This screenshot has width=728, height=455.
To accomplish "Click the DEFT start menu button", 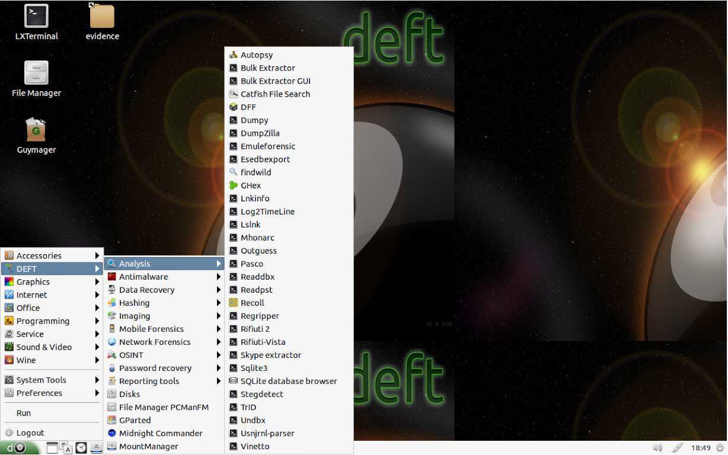I will [x=19, y=448].
